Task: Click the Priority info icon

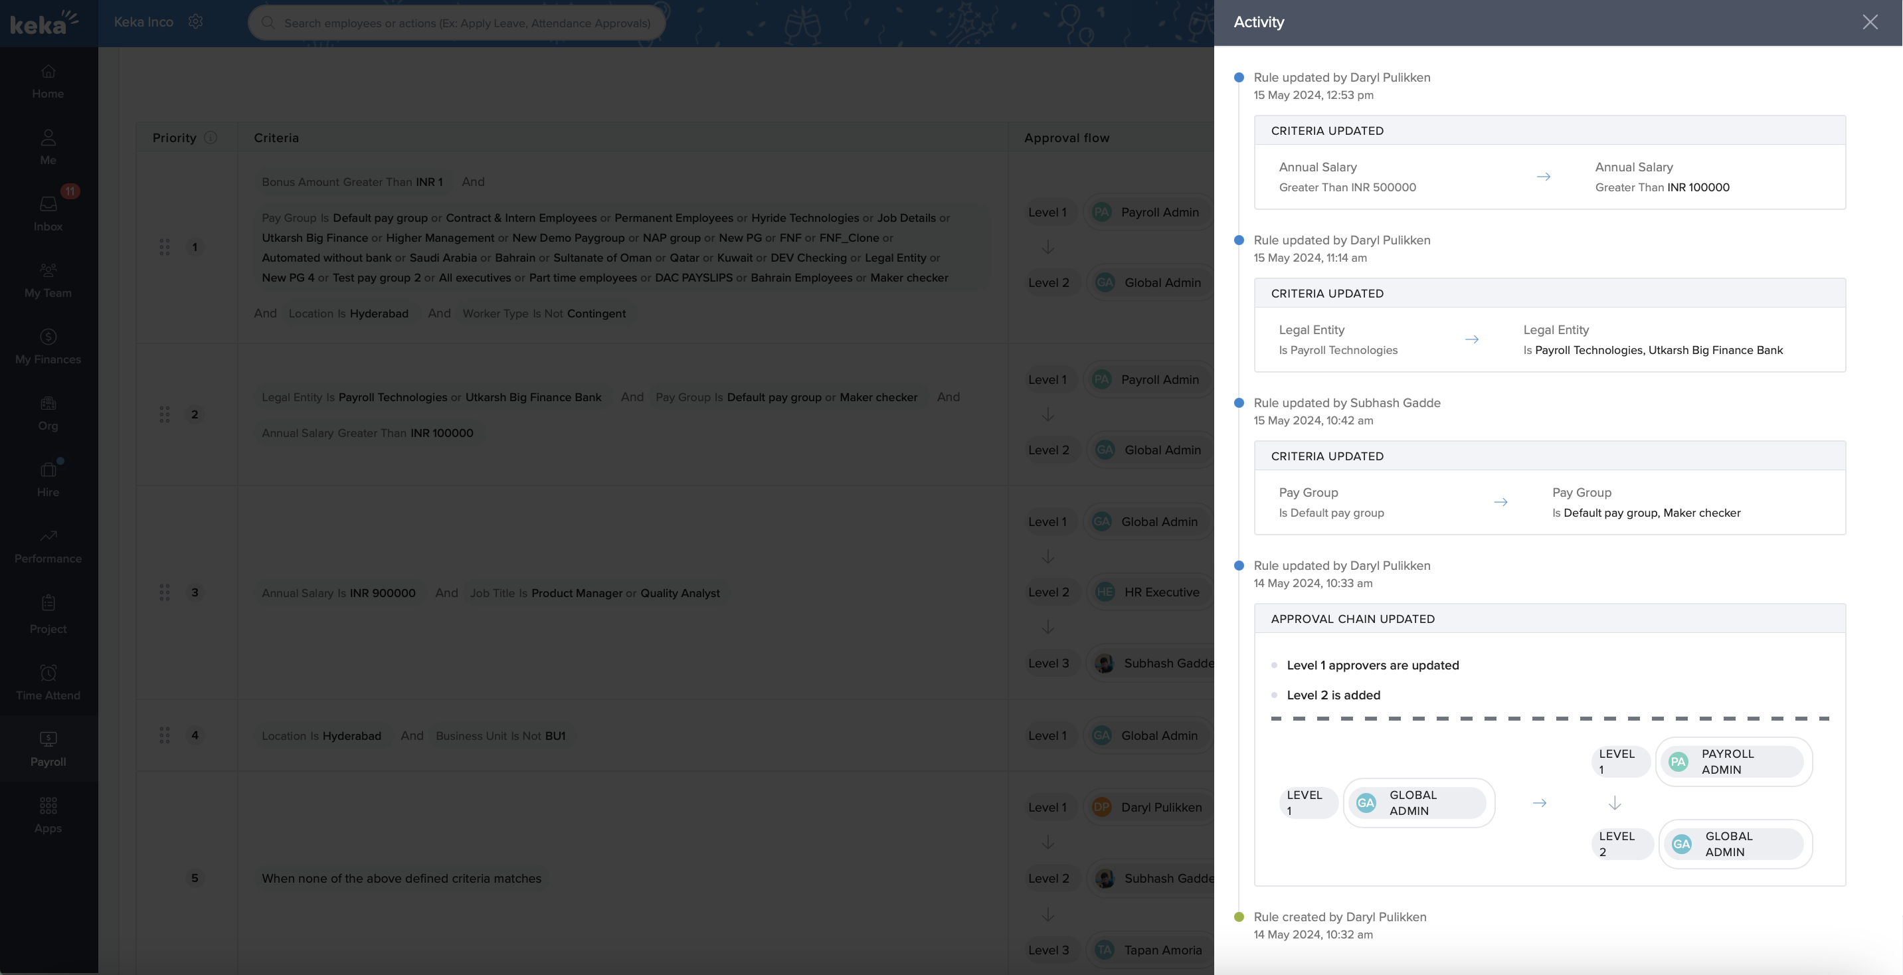Action: click(x=211, y=137)
